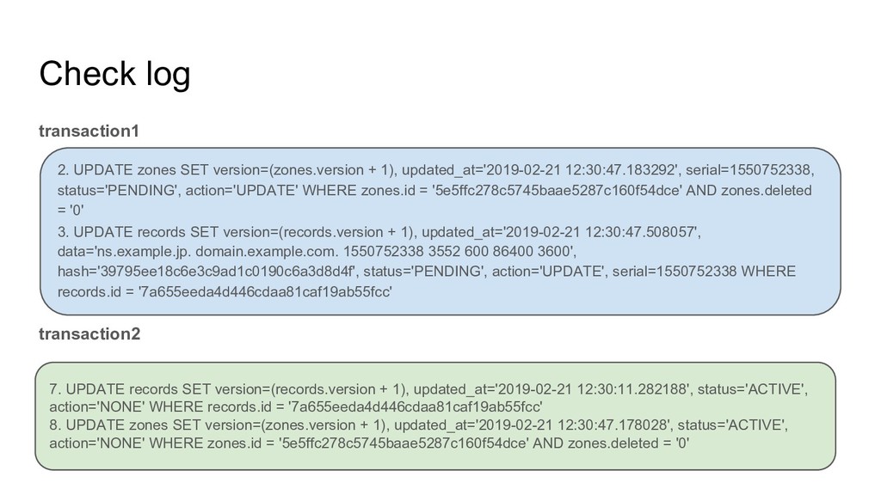The width and height of the screenshot is (881, 495).
Task: Click records.id '7a655eeda4d446cdaa81caf19ab55fcc' in blue box
Action: pos(265,292)
